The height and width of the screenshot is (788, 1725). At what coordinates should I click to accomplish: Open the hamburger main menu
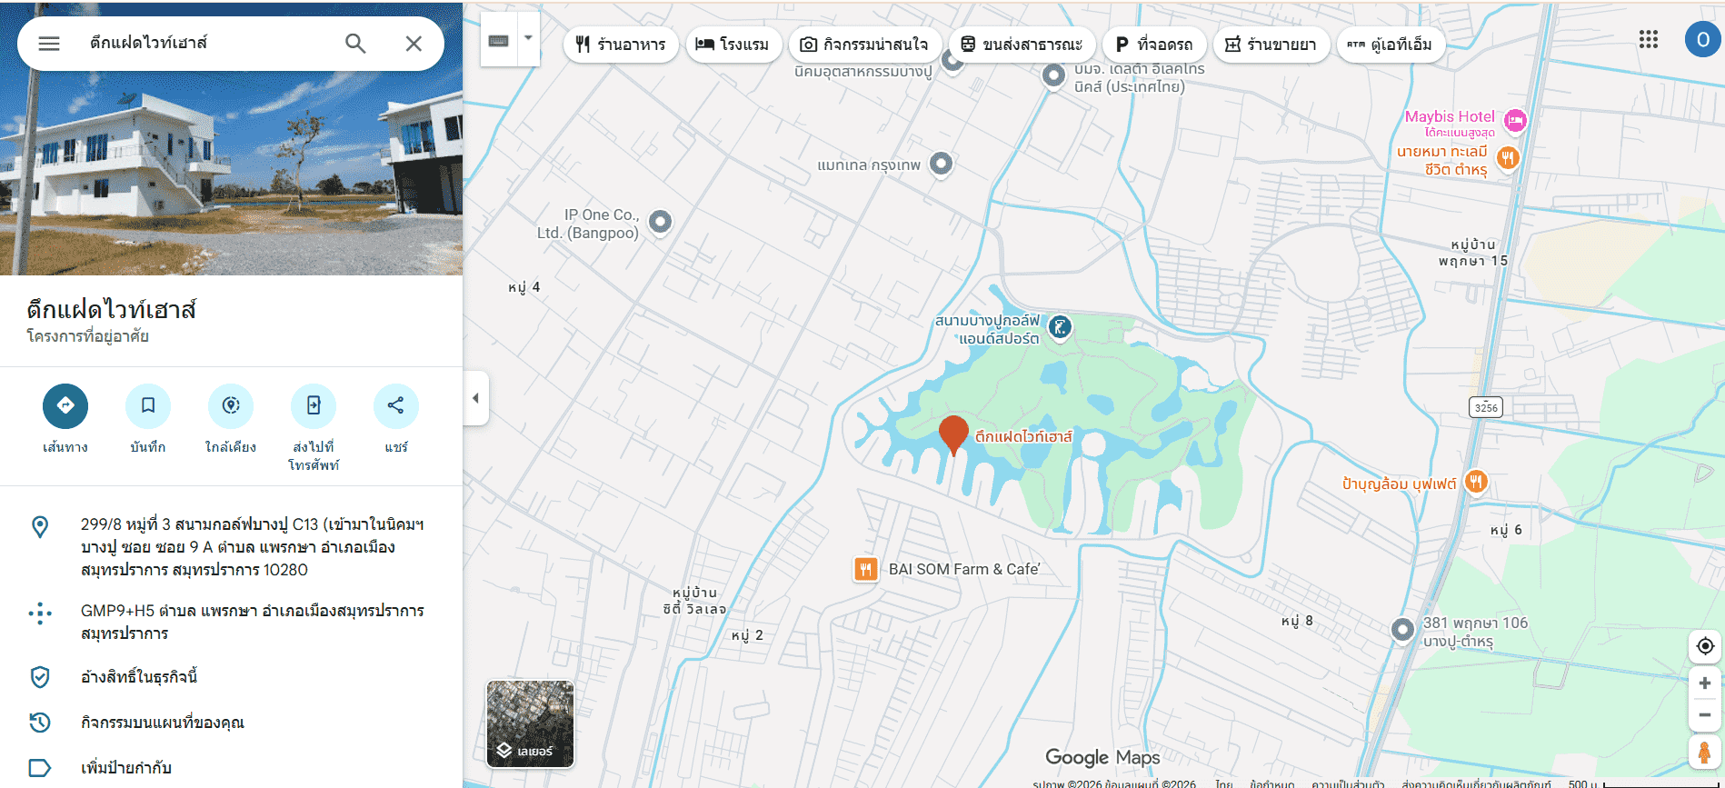coord(49,44)
